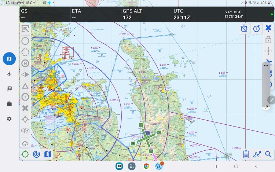Open the Settings gear in the sidebar
Viewport: 275px width, 172px height.
click(9, 119)
